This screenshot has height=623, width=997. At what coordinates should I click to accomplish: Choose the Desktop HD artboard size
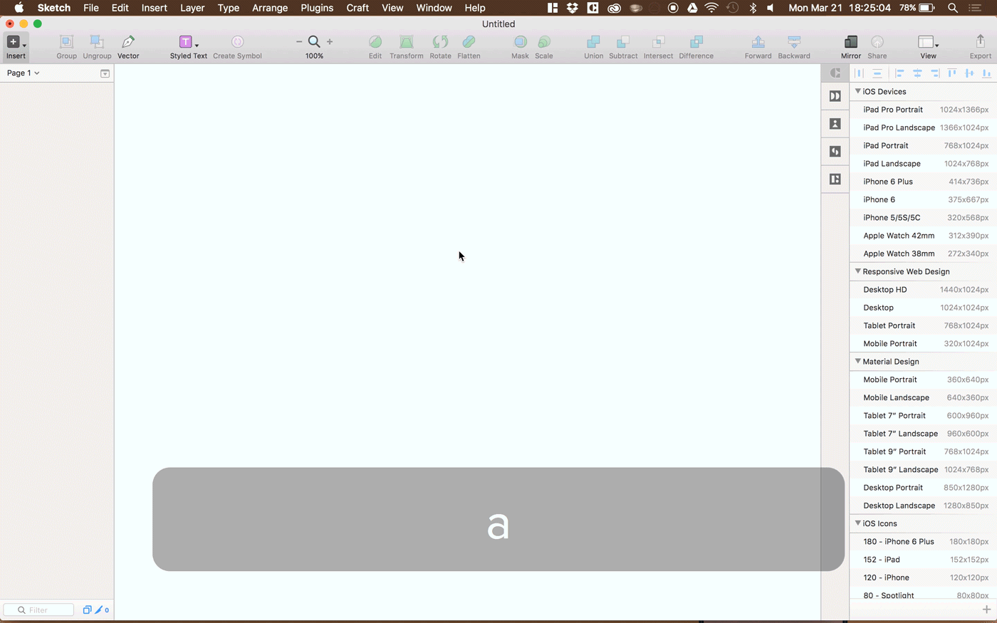pos(919,289)
